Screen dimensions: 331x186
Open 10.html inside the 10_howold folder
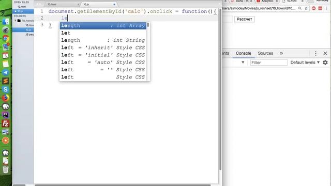[29, 25]
